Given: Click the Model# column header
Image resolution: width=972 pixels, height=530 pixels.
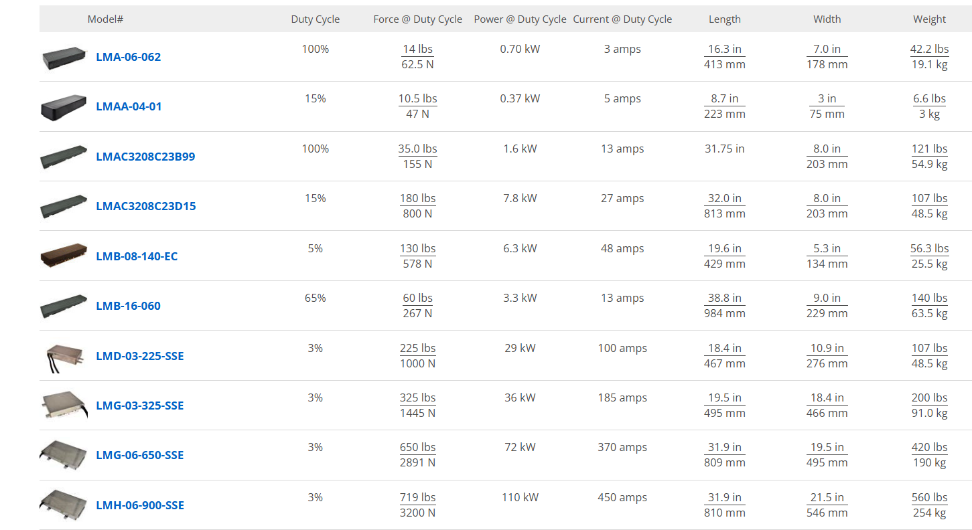Looking at the screenshot, I should coord(105,19).
